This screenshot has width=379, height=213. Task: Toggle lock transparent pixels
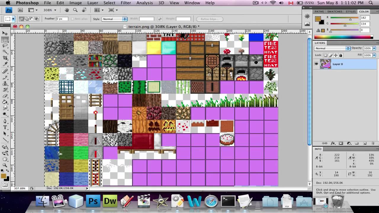tap(325, 55)
